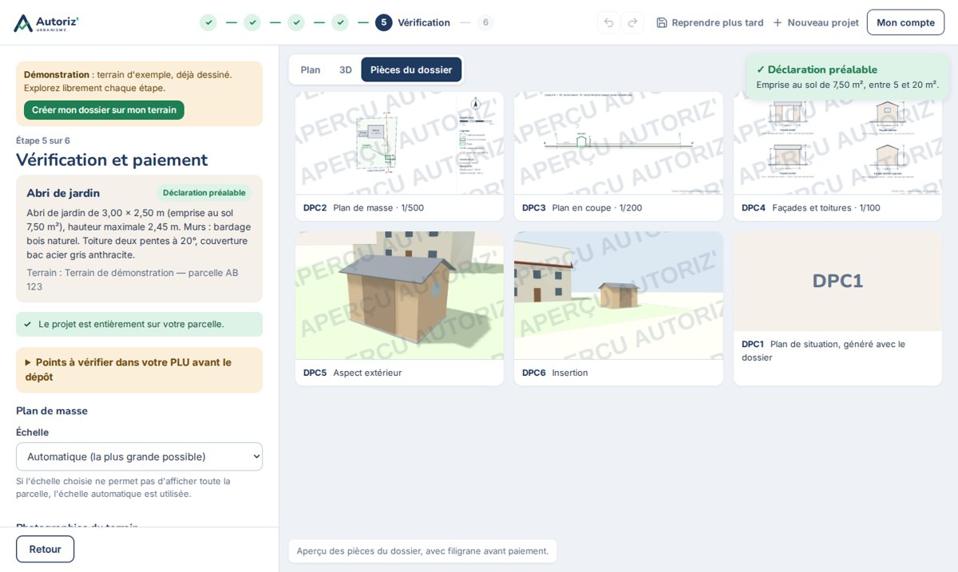Open the DPC1 Plan de situation card
The height and width of the screenshot is (572, 958).
click(x=837, y=309)
